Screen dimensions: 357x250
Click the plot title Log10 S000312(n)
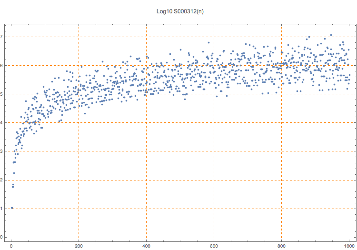click(180, 11)
